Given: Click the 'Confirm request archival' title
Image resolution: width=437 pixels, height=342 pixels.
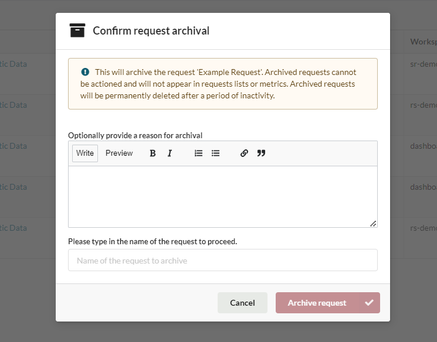Looking at the screenshot, I should click(x=151, y=30).
